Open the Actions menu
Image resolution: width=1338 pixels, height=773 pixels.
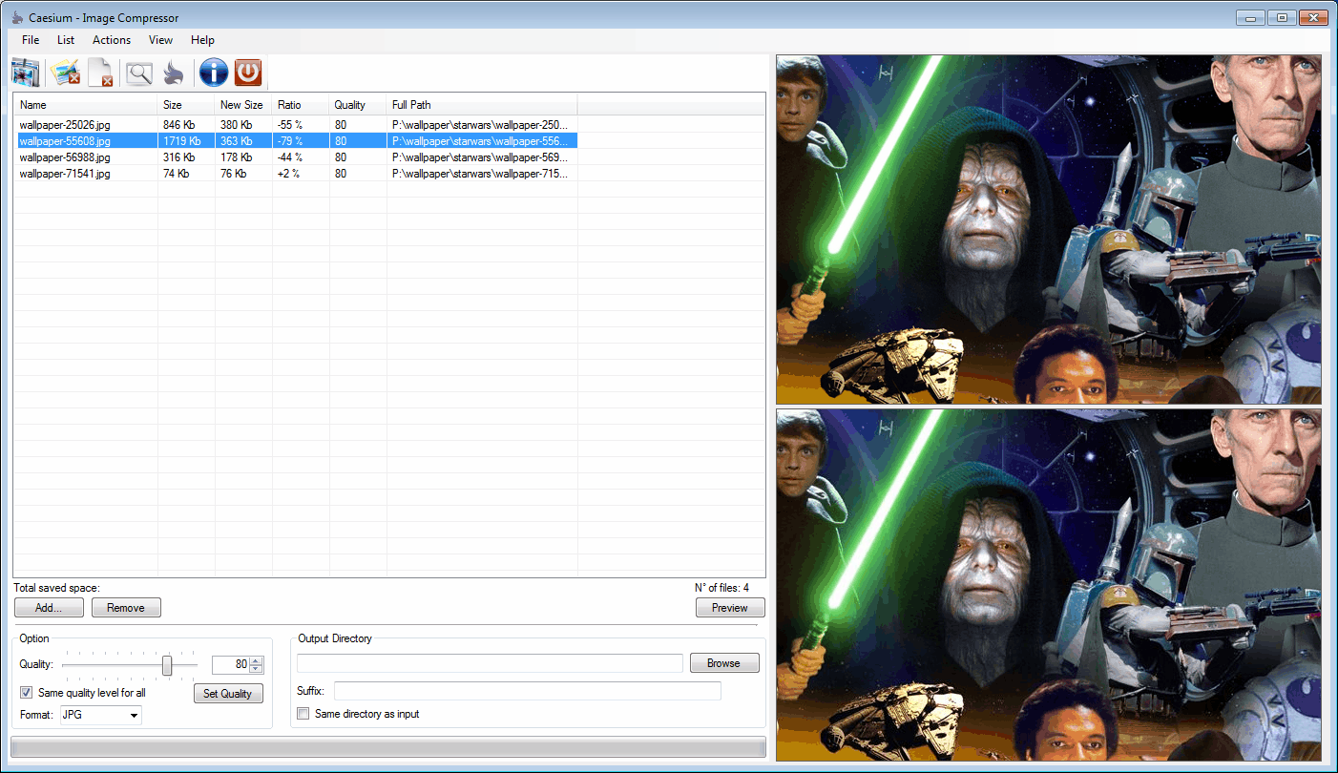(112, 40)
